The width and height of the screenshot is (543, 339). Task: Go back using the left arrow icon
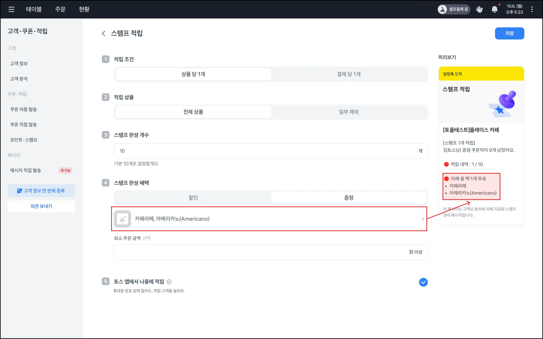(104, 33)
